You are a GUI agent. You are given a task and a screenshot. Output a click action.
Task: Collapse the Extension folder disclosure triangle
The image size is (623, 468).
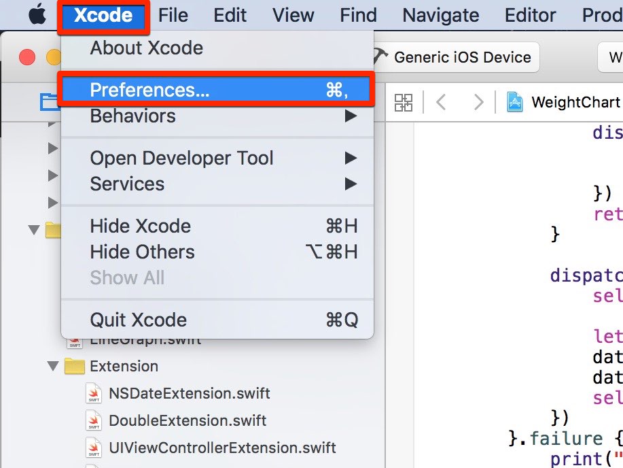53,366
